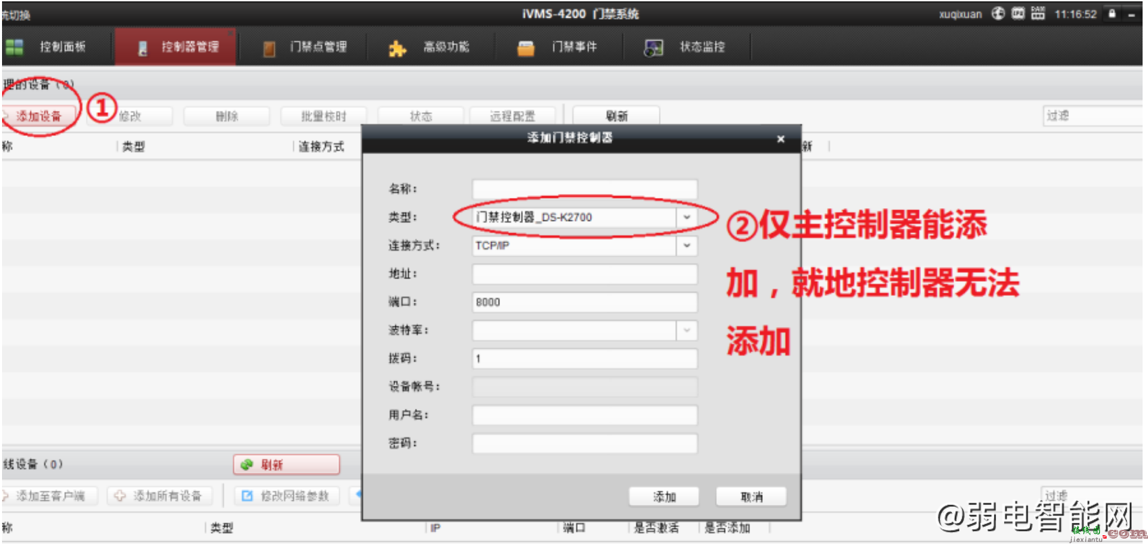The height and width of the screenshot is (544, 1148).
Task: Click the 批量校时 button
Action: pyautogui.click(x=324, y=116)
